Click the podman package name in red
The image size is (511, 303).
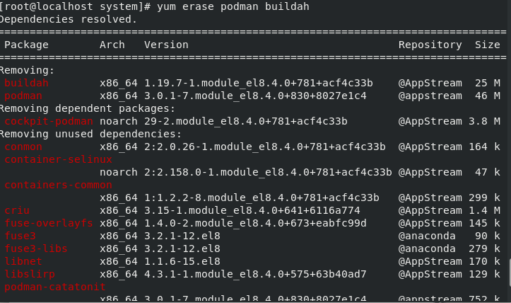(x=23, y=96)
